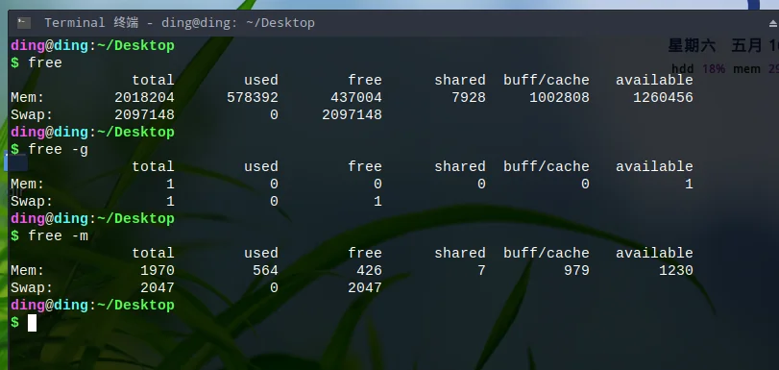Click the 'Swap:' label in free -g output
Image resolution: width=779 pixels, height=370 pixels.
click(32, 202)
